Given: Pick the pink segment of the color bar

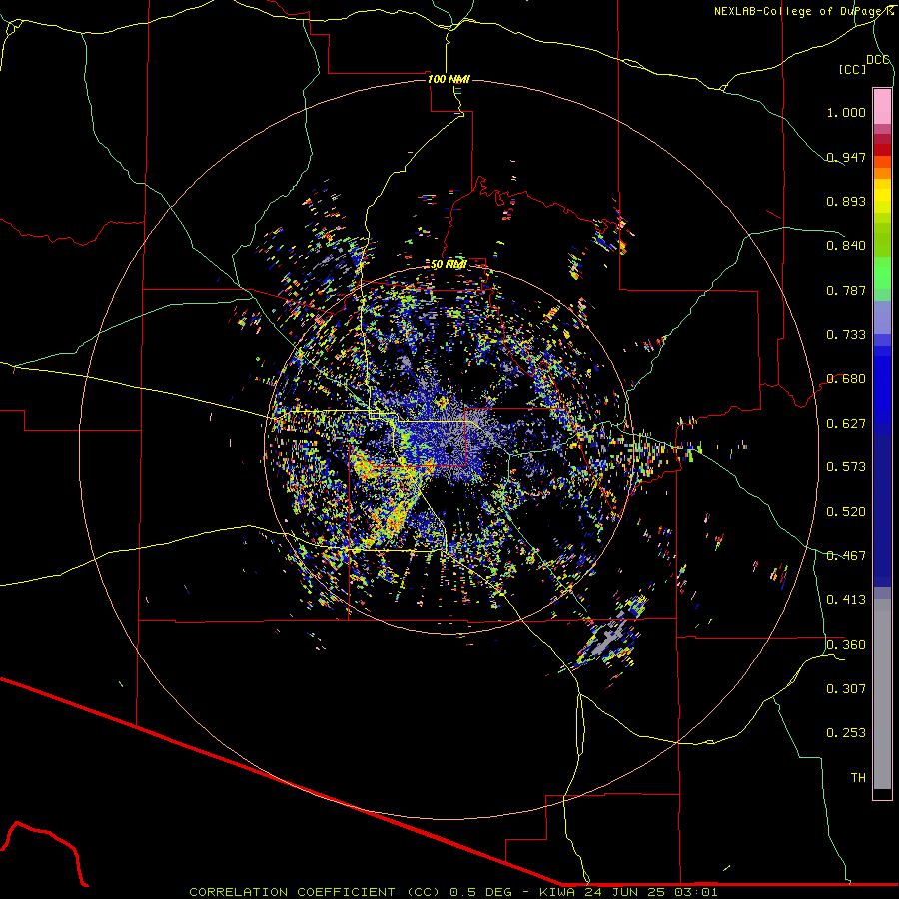Looking at the screenshot, I should [x=882, y=106].
